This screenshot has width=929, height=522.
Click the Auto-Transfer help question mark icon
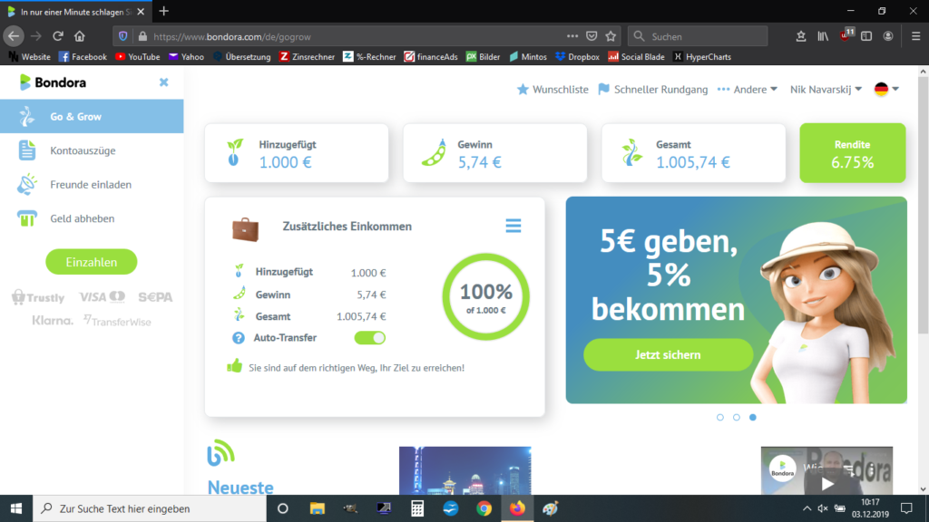click(239, 338)
